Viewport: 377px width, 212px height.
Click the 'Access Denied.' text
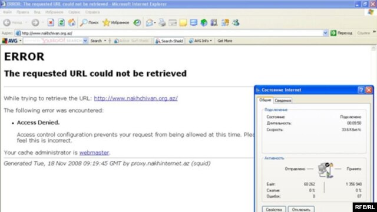pos(38,122)
